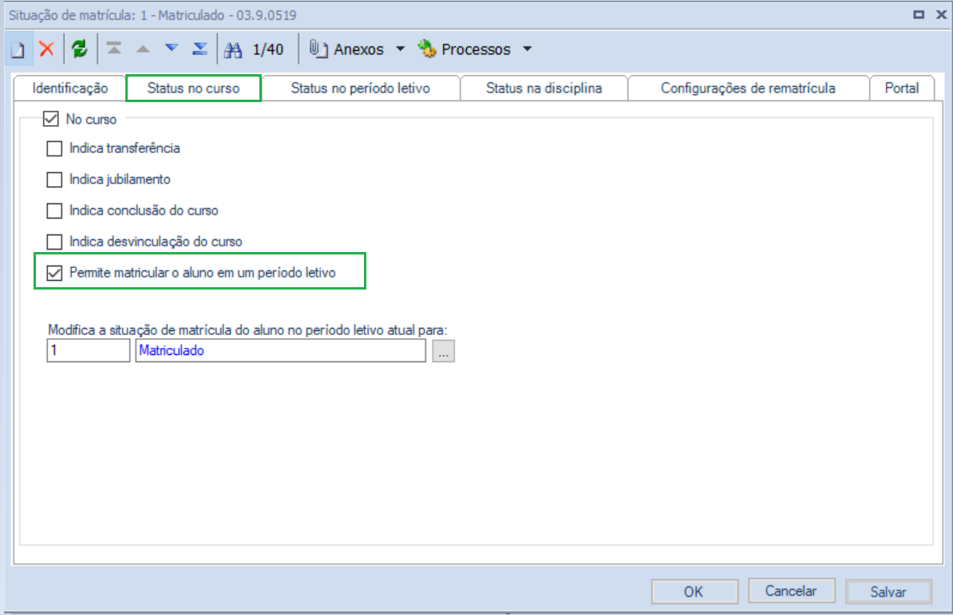Delete the record with the red X icon
The height and width of the screenshot is (615, 953).
(47, 49)
